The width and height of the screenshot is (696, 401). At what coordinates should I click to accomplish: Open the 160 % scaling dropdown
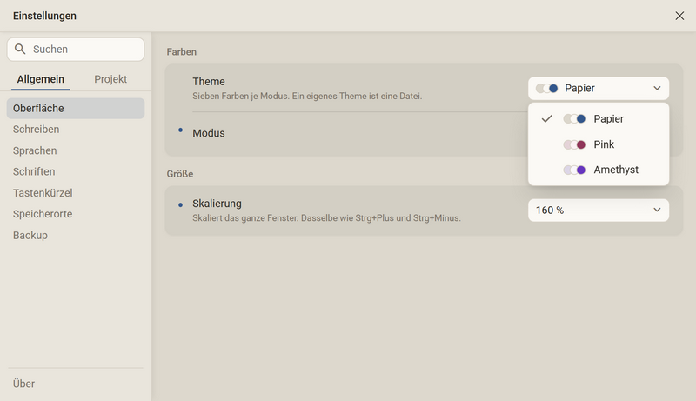pyautogui.click(x=599, y=211)
